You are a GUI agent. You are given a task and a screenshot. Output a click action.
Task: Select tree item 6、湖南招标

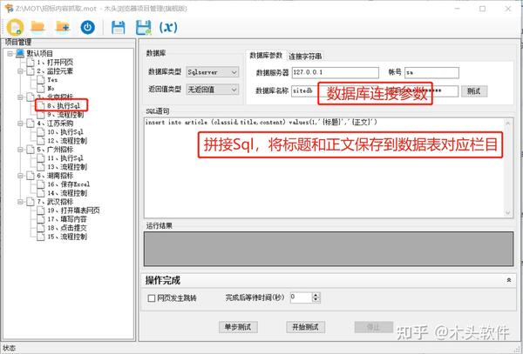(55, 176)
